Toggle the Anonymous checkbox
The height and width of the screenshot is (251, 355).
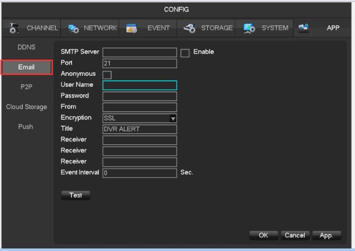click(107, 75)
